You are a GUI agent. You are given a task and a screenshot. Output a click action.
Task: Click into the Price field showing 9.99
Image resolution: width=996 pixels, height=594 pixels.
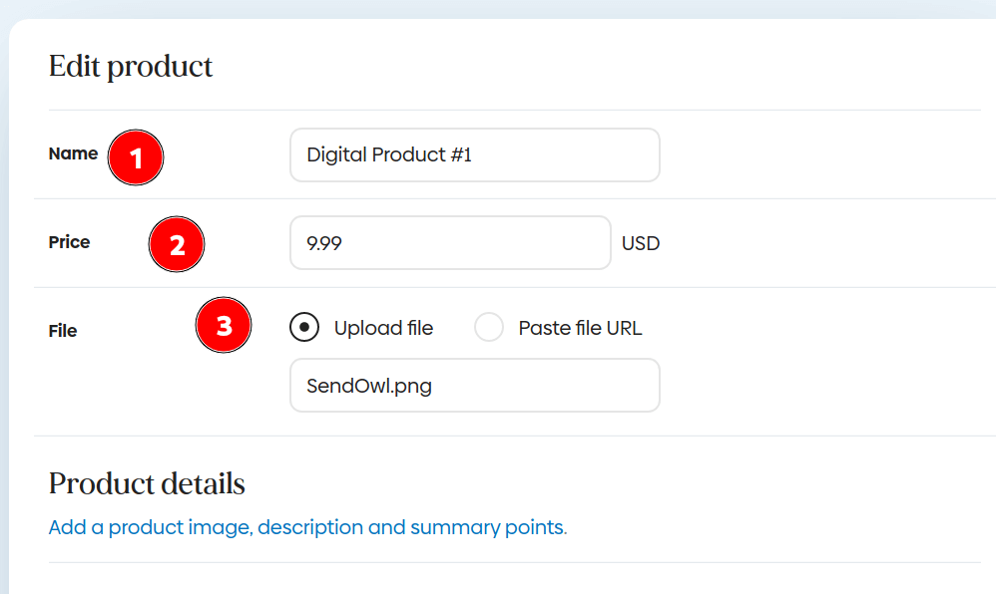[x=449, y=242]
